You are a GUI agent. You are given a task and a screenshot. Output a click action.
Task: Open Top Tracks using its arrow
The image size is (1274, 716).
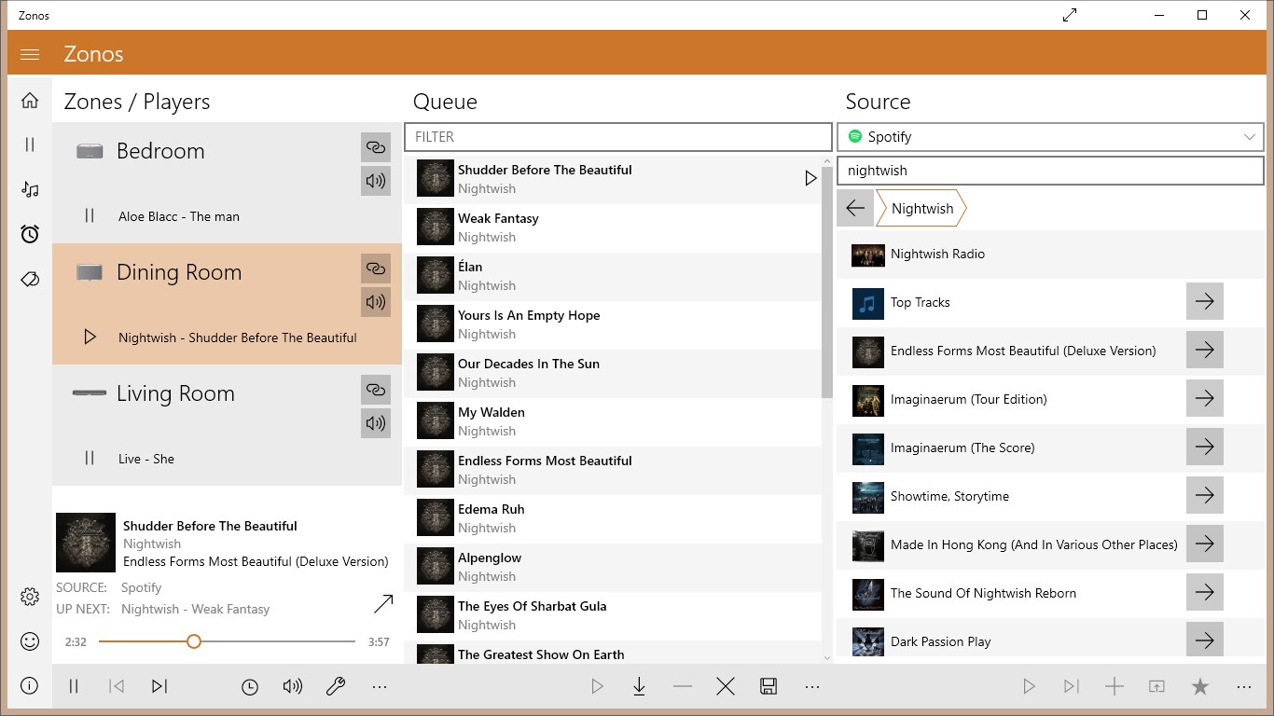click(x=1205, y=302)
